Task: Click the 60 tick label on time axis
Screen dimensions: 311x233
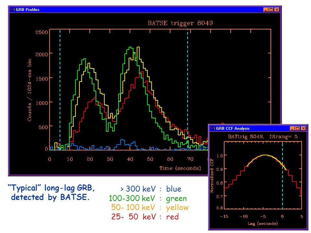Action: (170, 159)
